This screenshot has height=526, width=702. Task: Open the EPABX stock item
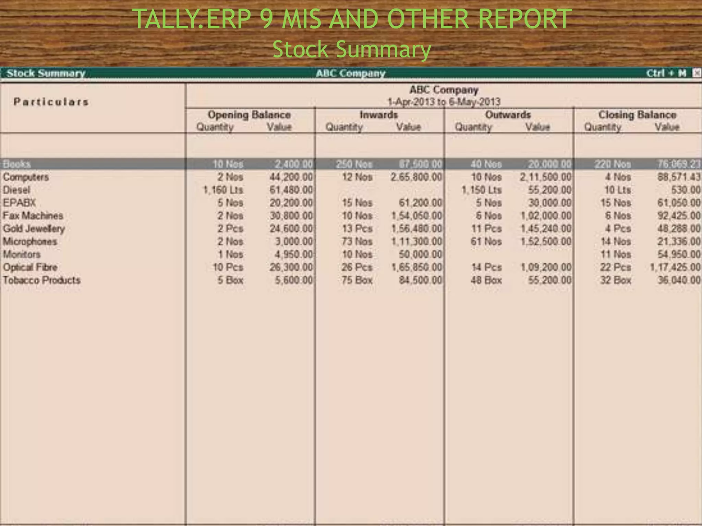tap(19, 203)
